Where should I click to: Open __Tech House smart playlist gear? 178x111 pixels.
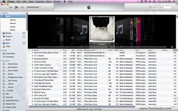[x=4, y=81]
